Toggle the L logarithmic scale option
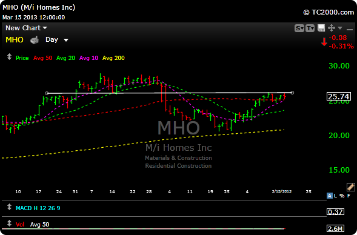Image resolution: width=357 pixels, height=235 pixels. pos(336,196)
